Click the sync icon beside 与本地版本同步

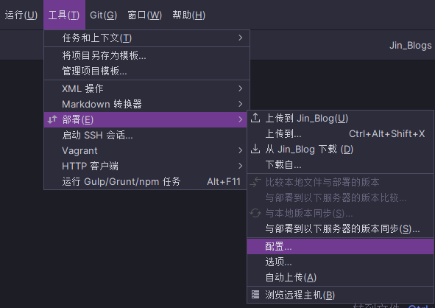255,213
